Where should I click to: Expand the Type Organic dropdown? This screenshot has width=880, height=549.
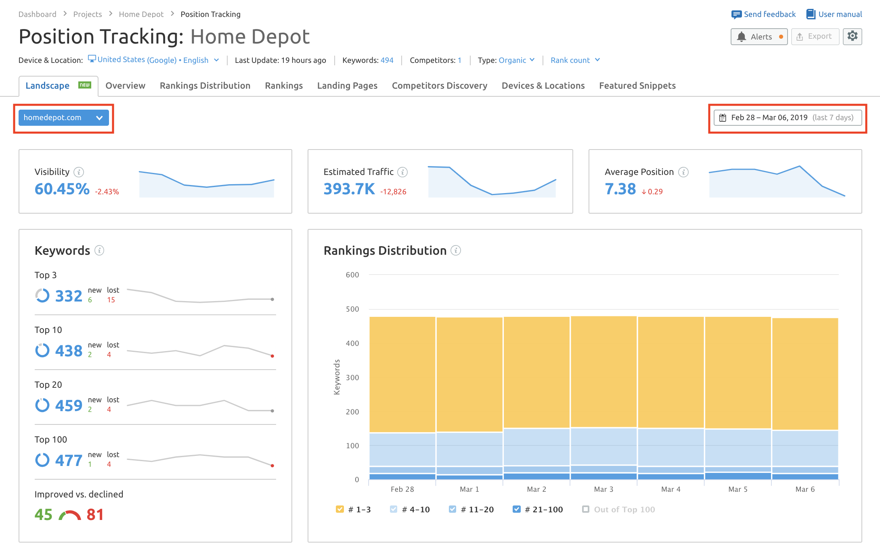tap(517, 60)
